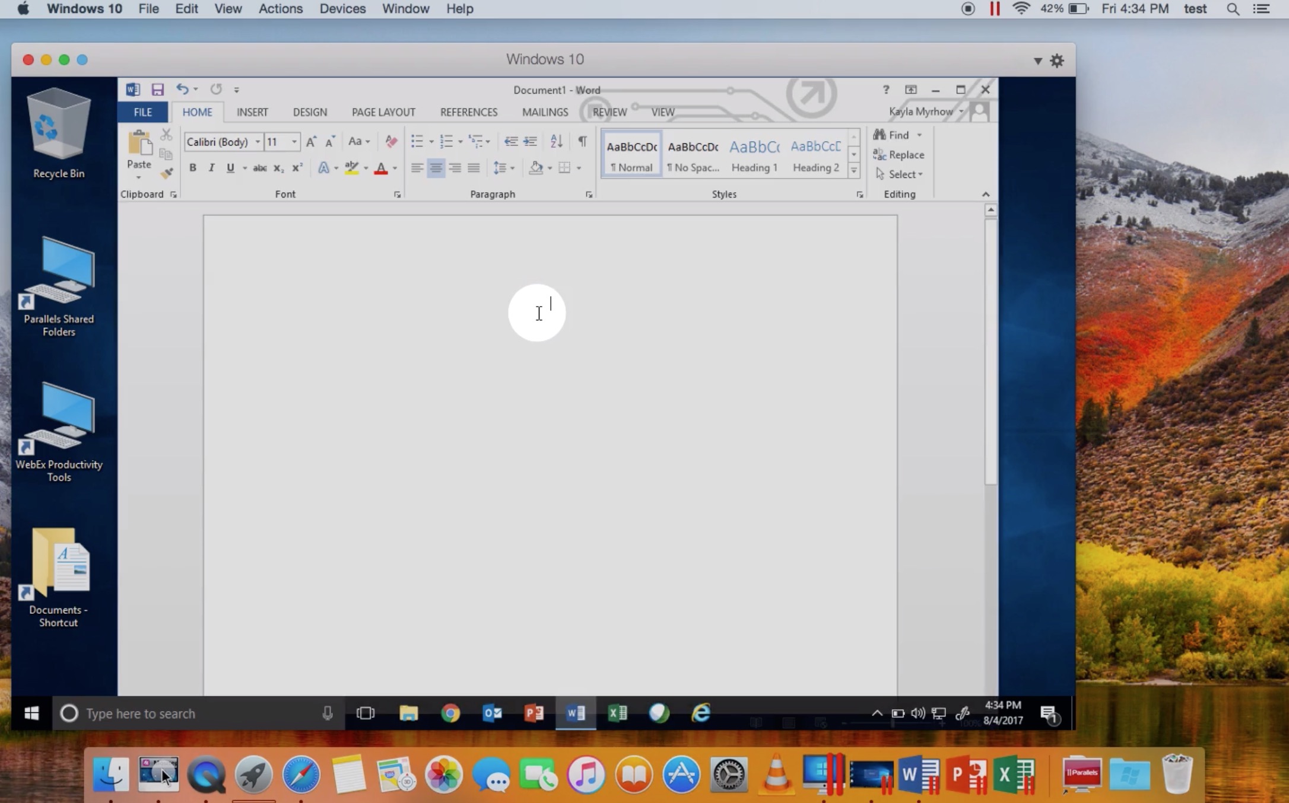Click the Replace button
This screenshot has height=803, width=1289.
899,155
